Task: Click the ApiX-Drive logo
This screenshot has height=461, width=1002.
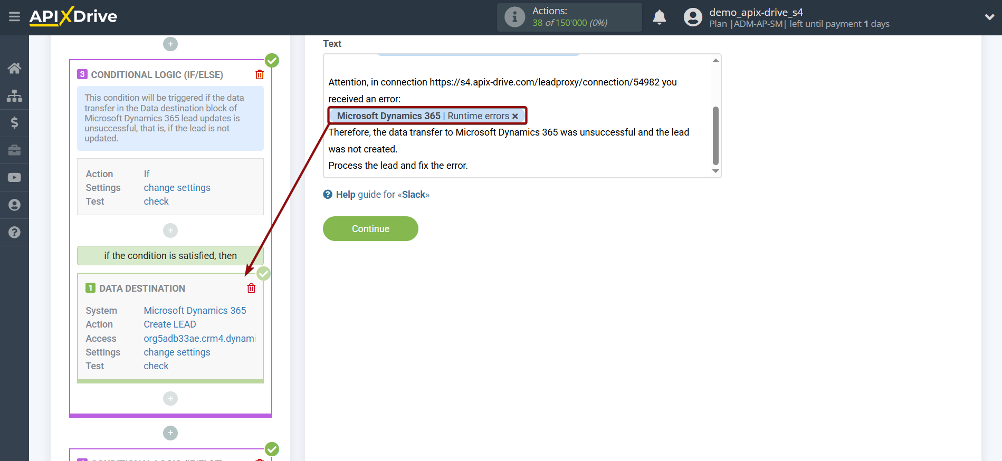Action: (73, 16)
